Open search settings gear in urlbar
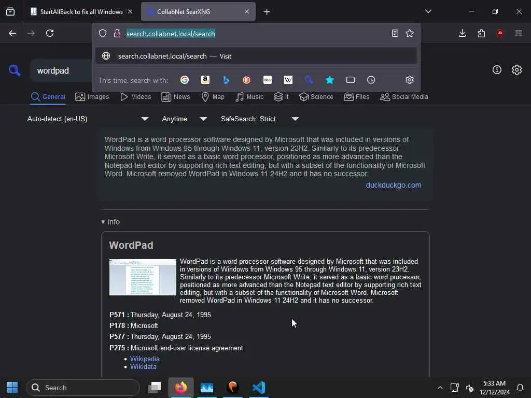 point(410,80)
